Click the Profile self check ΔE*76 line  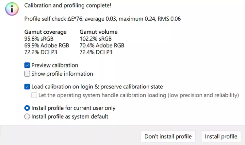103,19
